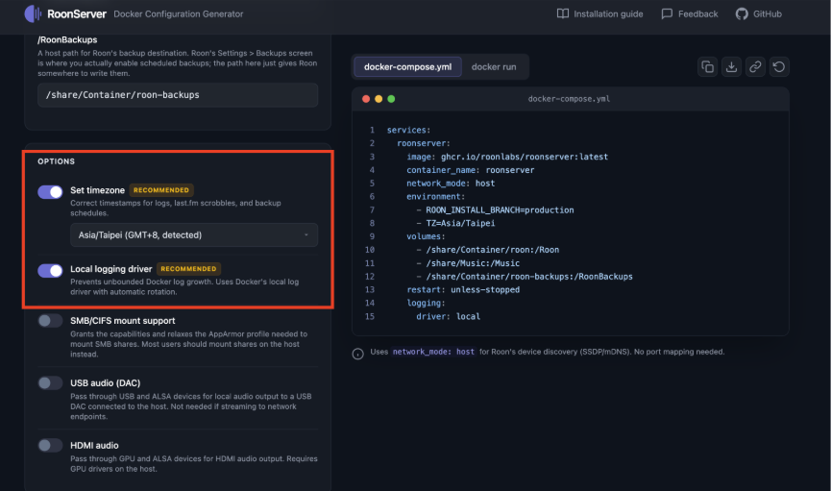This screenshot has width=831, height=491.
Task: Click the 'network_mode: host' code line 5
Action: 451,184
